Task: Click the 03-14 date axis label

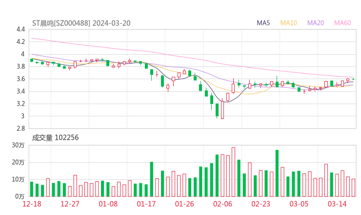Action: point(337,204)
